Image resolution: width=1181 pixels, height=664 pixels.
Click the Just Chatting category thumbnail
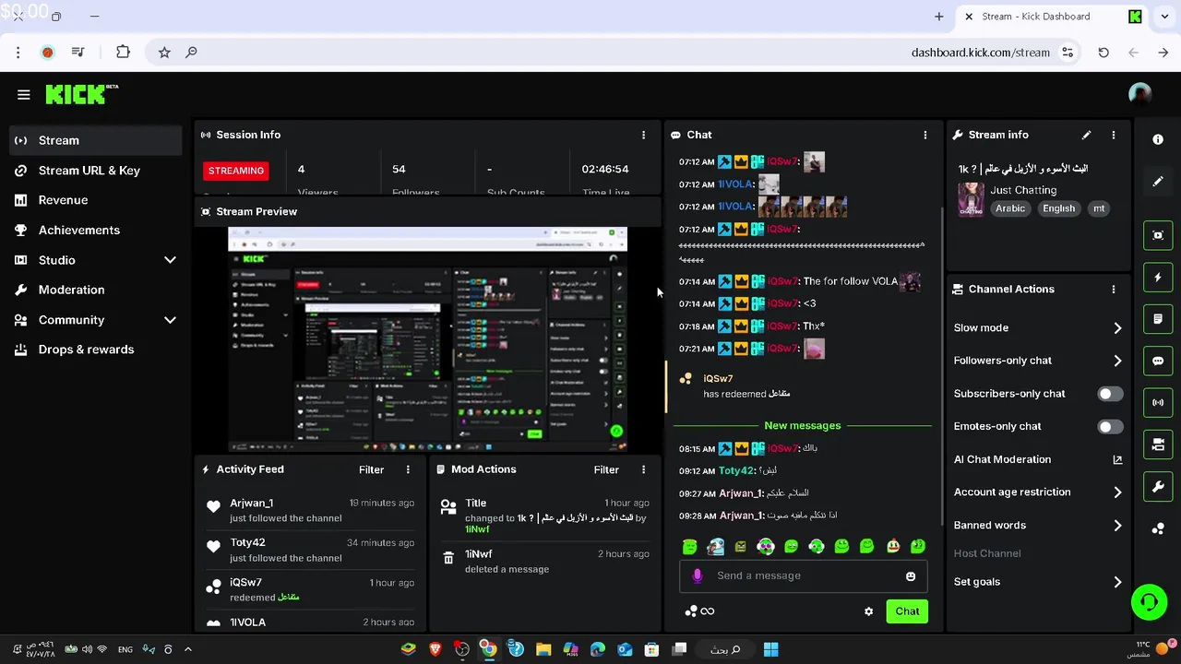[x=971, y=199]
